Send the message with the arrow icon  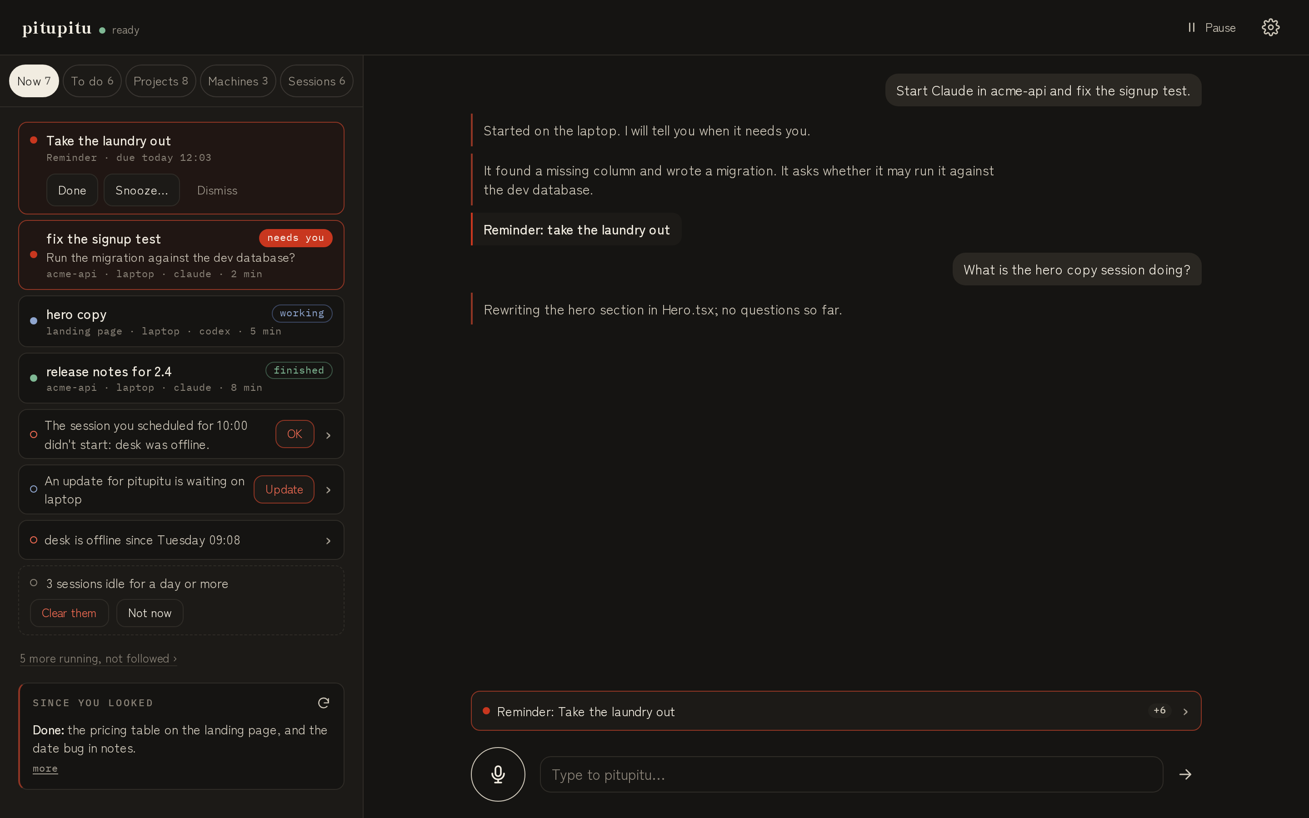click(1185, 774)
